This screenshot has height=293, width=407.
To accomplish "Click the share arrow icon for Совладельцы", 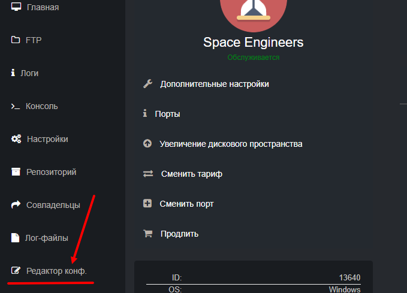I will pos(16,205).
